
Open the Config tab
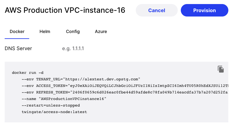click(x=73, y=31)
